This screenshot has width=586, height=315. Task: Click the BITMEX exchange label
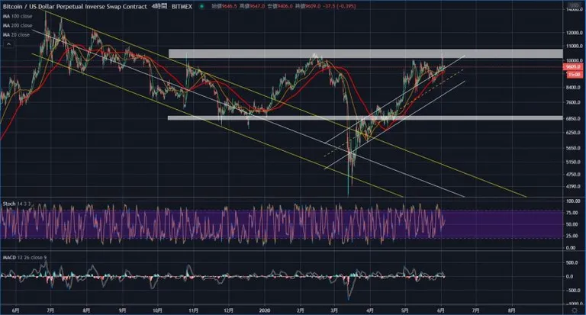pos(182,6)
